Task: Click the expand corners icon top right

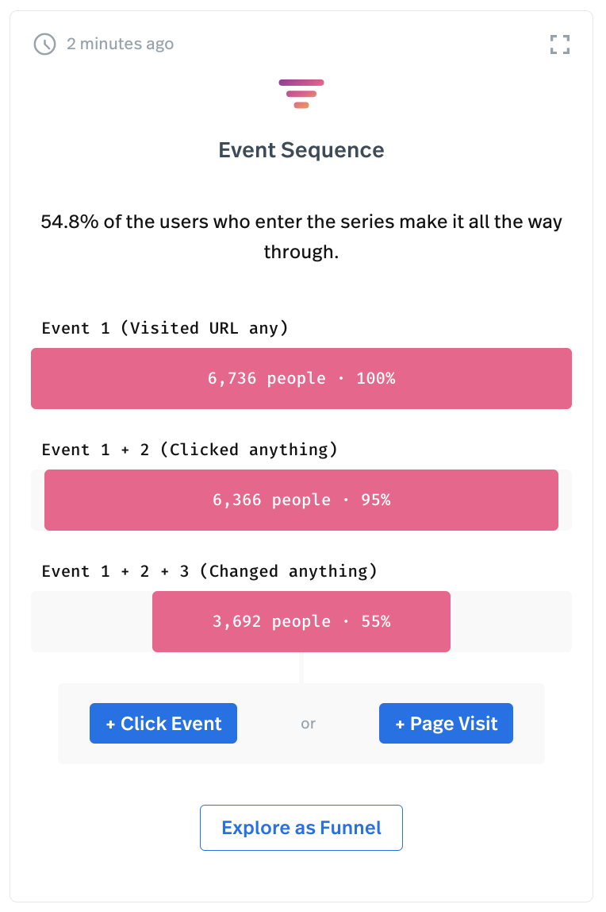Action: [x=560, y=44]
